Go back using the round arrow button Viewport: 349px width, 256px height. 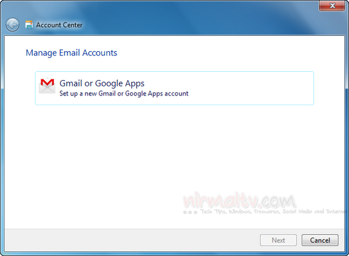13,25
